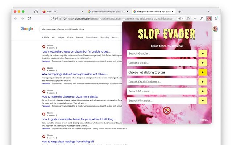Open the '4 answers' link

(46, 84)
